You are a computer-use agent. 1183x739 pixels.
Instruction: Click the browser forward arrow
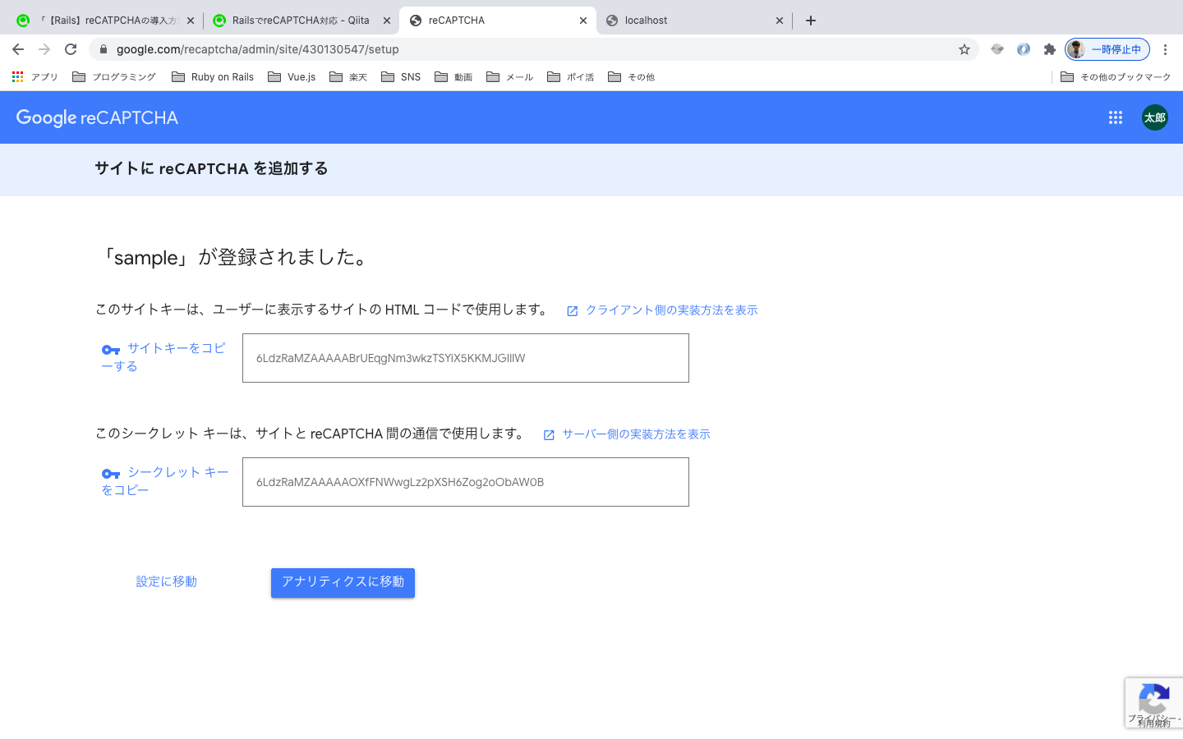(x=44, y=49)
